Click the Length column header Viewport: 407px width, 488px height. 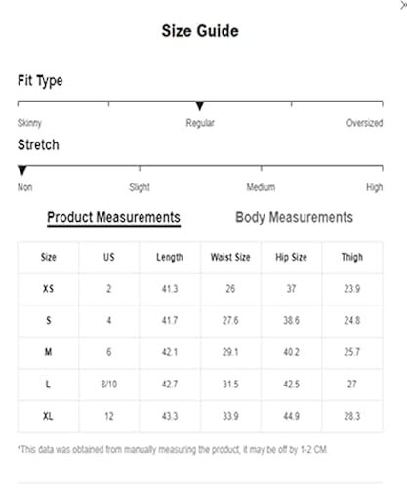pyautogui.click(x=170, y=257)
